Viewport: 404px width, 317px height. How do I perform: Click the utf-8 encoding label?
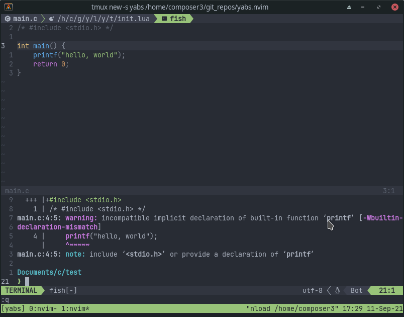(x=312, y=290)
